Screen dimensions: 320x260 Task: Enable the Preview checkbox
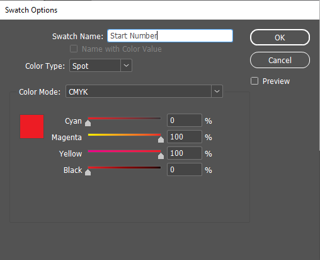pos(254,81)
